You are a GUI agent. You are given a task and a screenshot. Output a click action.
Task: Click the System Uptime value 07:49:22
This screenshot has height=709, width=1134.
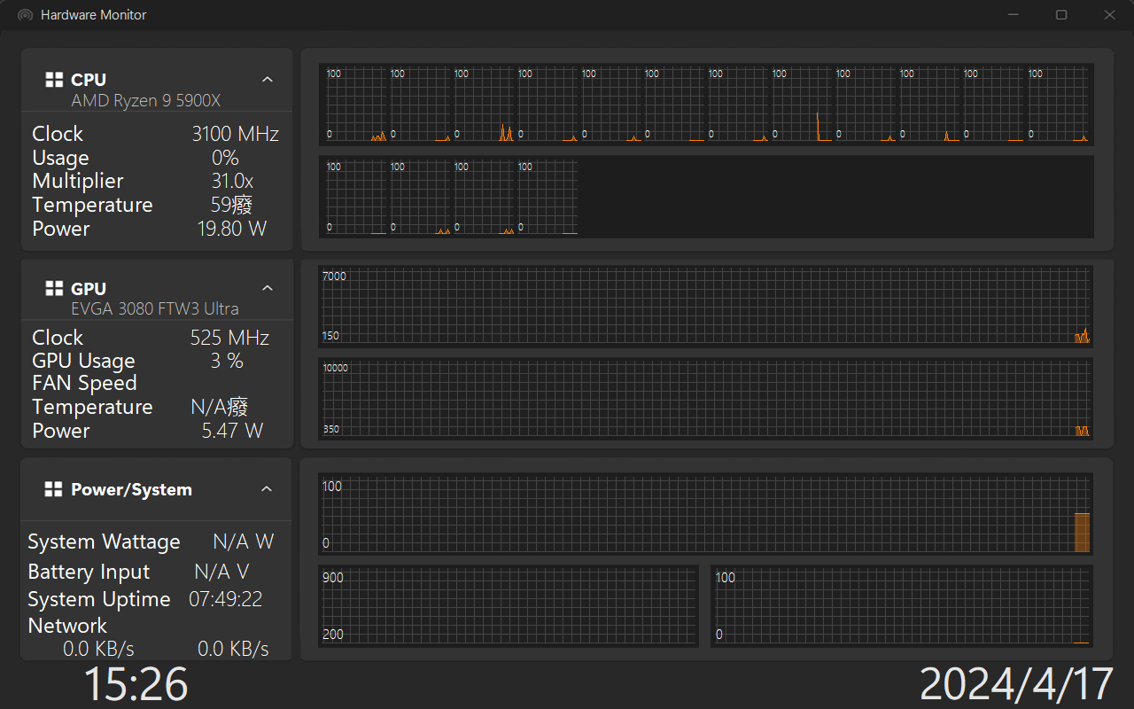coord(225,599)
